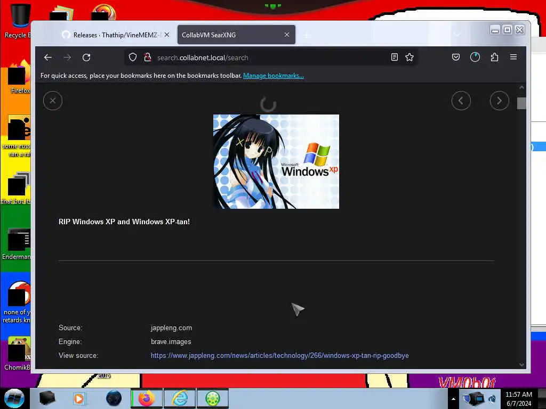The height and width of the screenshot is (409, 546).
Task: Click the insecure connection padlock icon
Action: (148, 58)
